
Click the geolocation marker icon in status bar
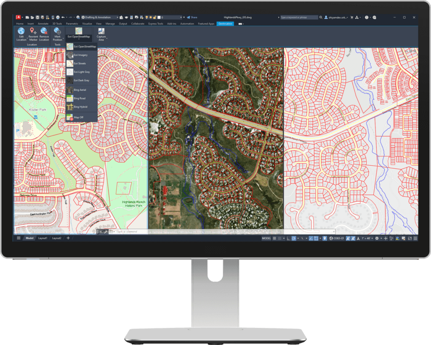[x=325, y=238]
